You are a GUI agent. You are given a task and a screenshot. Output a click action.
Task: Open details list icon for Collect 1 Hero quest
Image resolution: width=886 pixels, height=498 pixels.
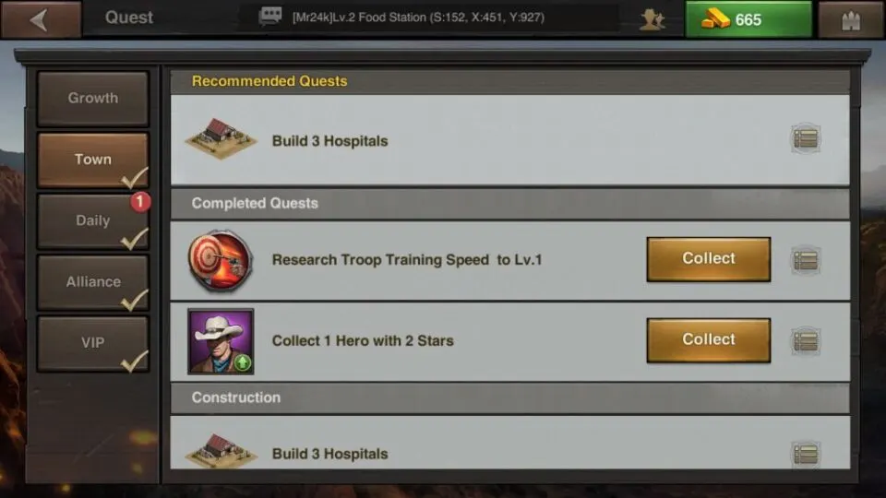(806, 341)
